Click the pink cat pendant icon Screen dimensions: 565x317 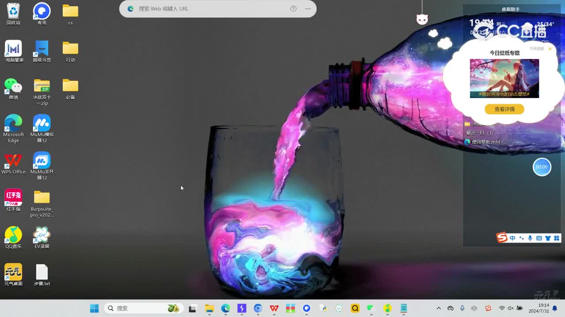coord(422,19)
